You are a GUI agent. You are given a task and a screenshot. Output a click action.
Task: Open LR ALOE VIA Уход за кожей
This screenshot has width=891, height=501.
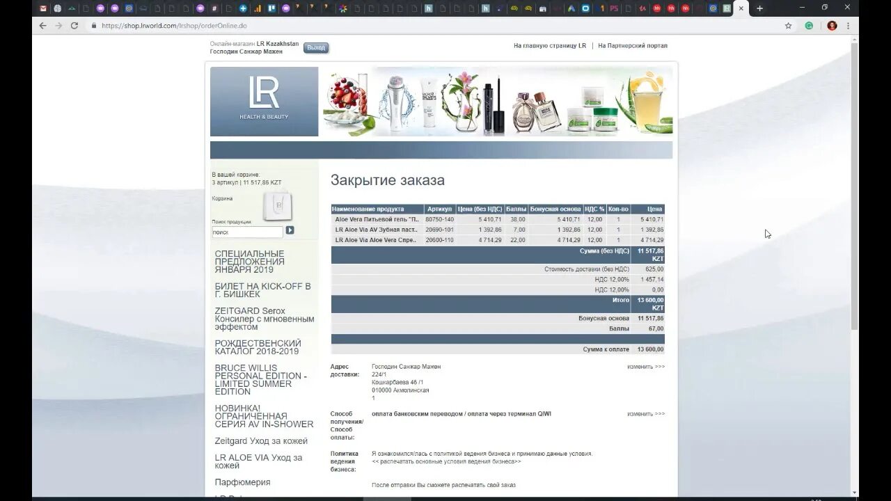tap(258, 461)
